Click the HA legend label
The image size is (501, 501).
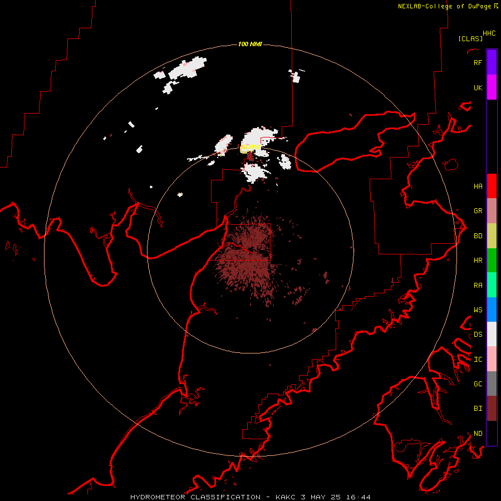(478, 186)
